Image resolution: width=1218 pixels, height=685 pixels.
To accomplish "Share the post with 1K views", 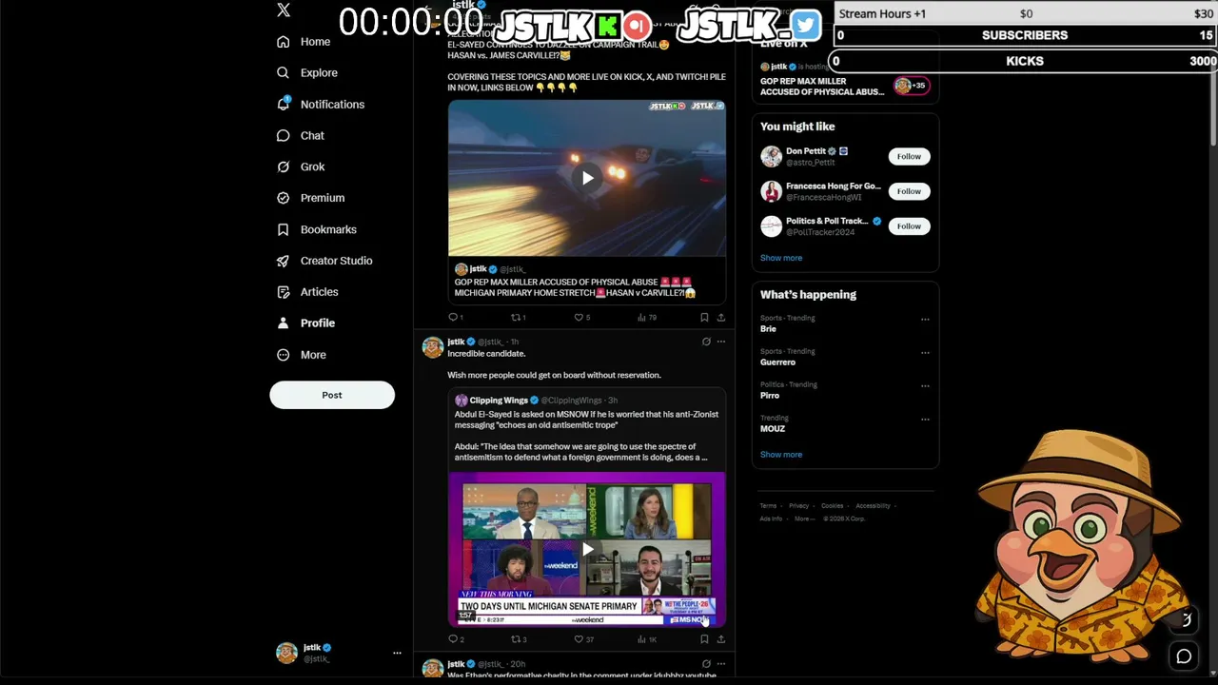I will (721, 639).
